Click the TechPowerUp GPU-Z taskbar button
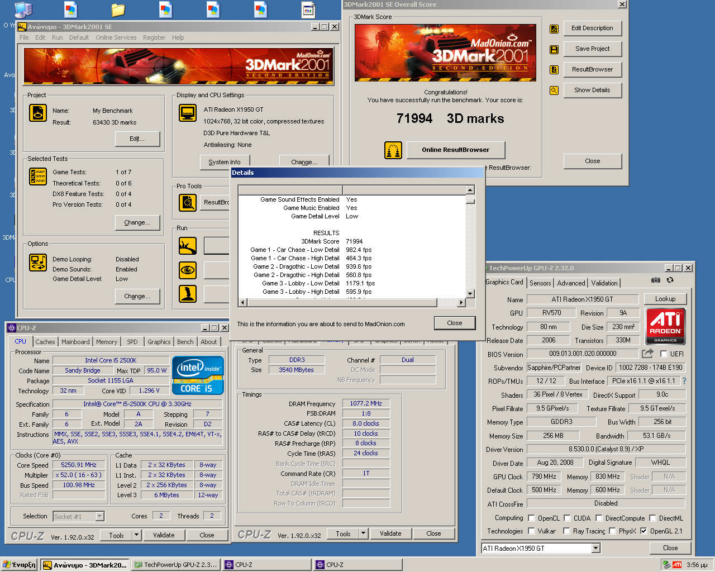This screenshot has width=715, height=572. click(x=175, y=565)
